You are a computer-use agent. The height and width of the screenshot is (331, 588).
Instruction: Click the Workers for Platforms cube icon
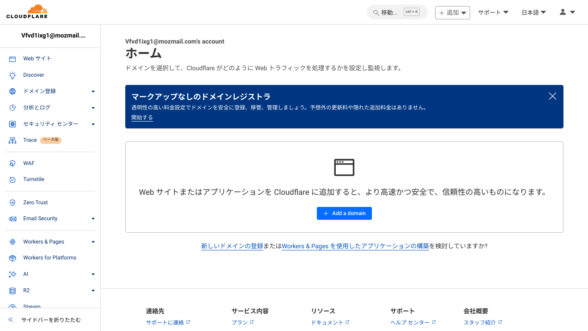(12, 258)
